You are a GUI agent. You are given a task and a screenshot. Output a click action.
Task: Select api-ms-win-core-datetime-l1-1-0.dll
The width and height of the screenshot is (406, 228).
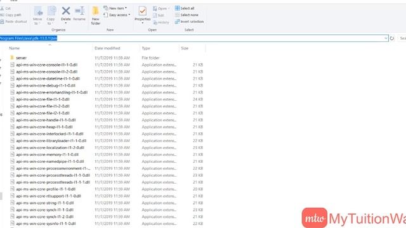point(48,79)
